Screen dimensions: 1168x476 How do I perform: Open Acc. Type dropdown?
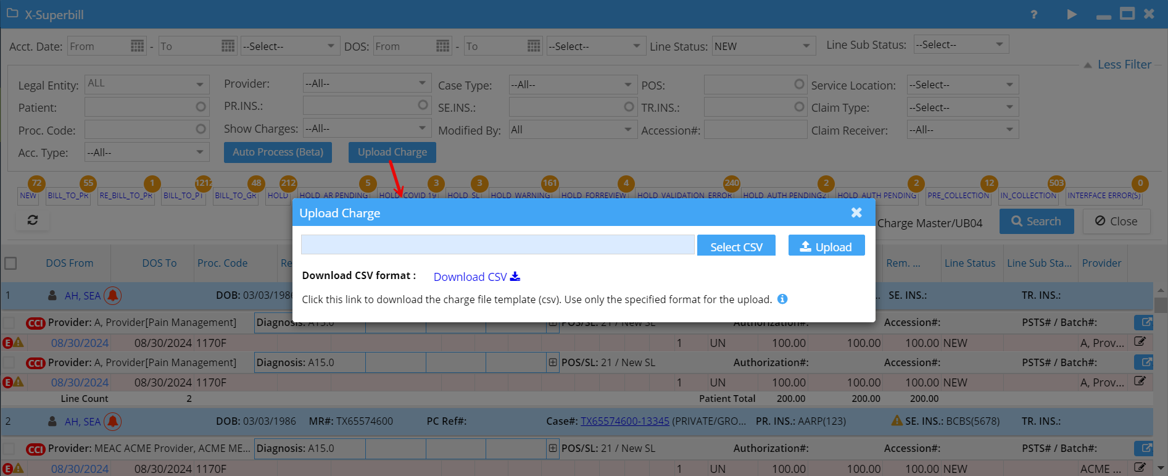(147, 152)
